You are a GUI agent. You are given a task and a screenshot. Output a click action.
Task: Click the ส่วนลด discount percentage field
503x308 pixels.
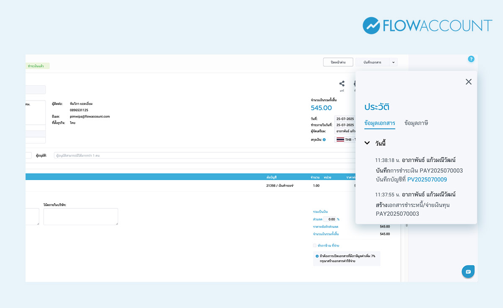(329, 219)
